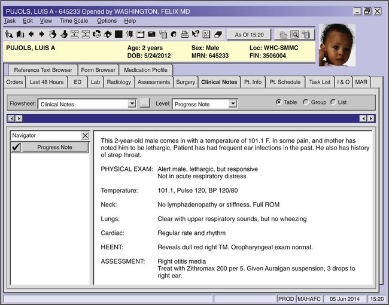Click the patient search icon at toolbar start
This screenshot has width=389, height=305.
(8, 34)
